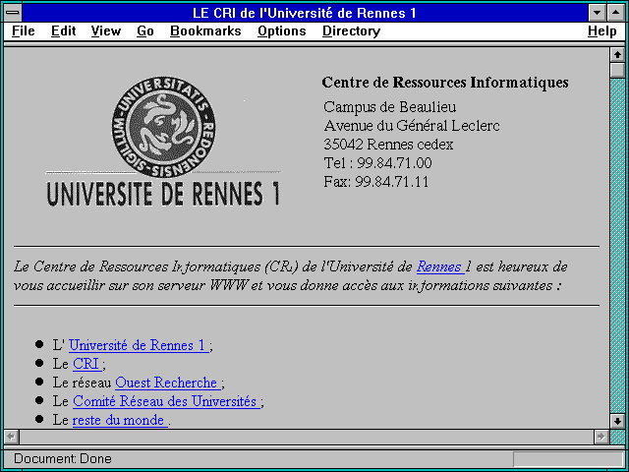
Task: Open the reste du monde link
Action: (120, 420)
